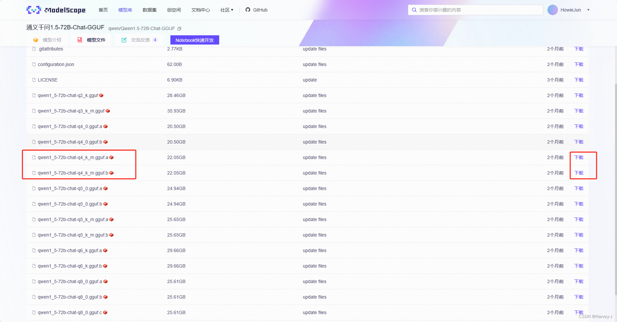Click '3个月前' timestamp on LICENSE row
The height and width of the screenshot is (322, 617).
[x=555, y=80]
